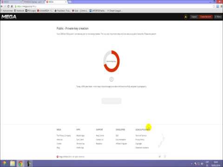
Task: Open File Explorer from the taskbar
Action: [13, 163]
